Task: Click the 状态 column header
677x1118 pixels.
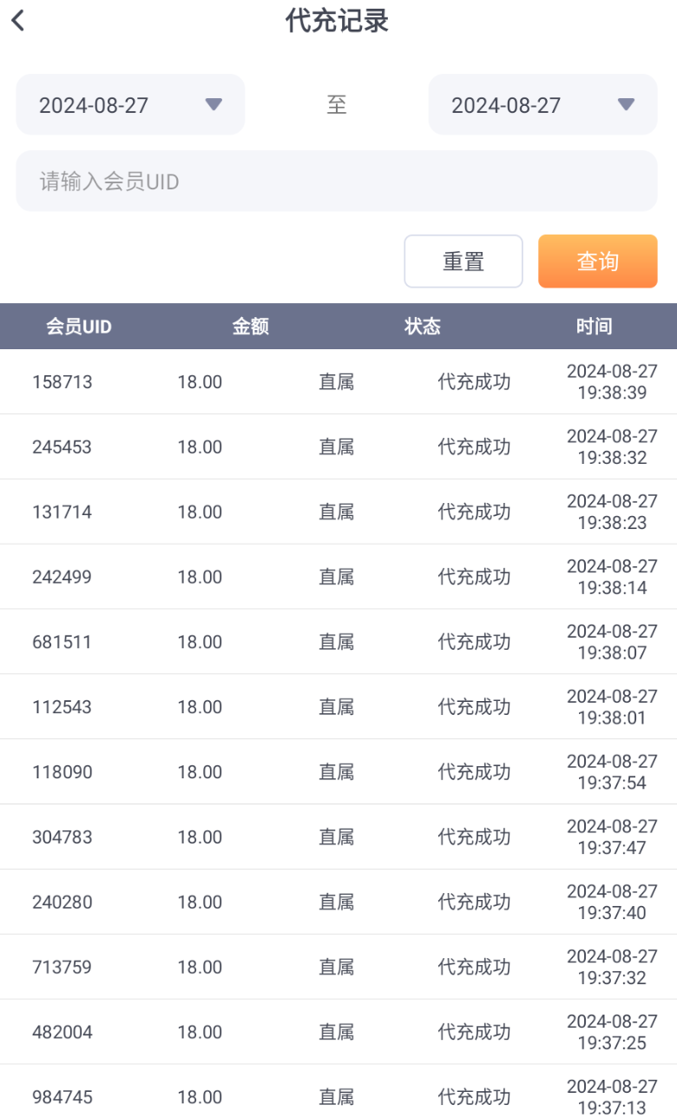Action: click(423, 327)
